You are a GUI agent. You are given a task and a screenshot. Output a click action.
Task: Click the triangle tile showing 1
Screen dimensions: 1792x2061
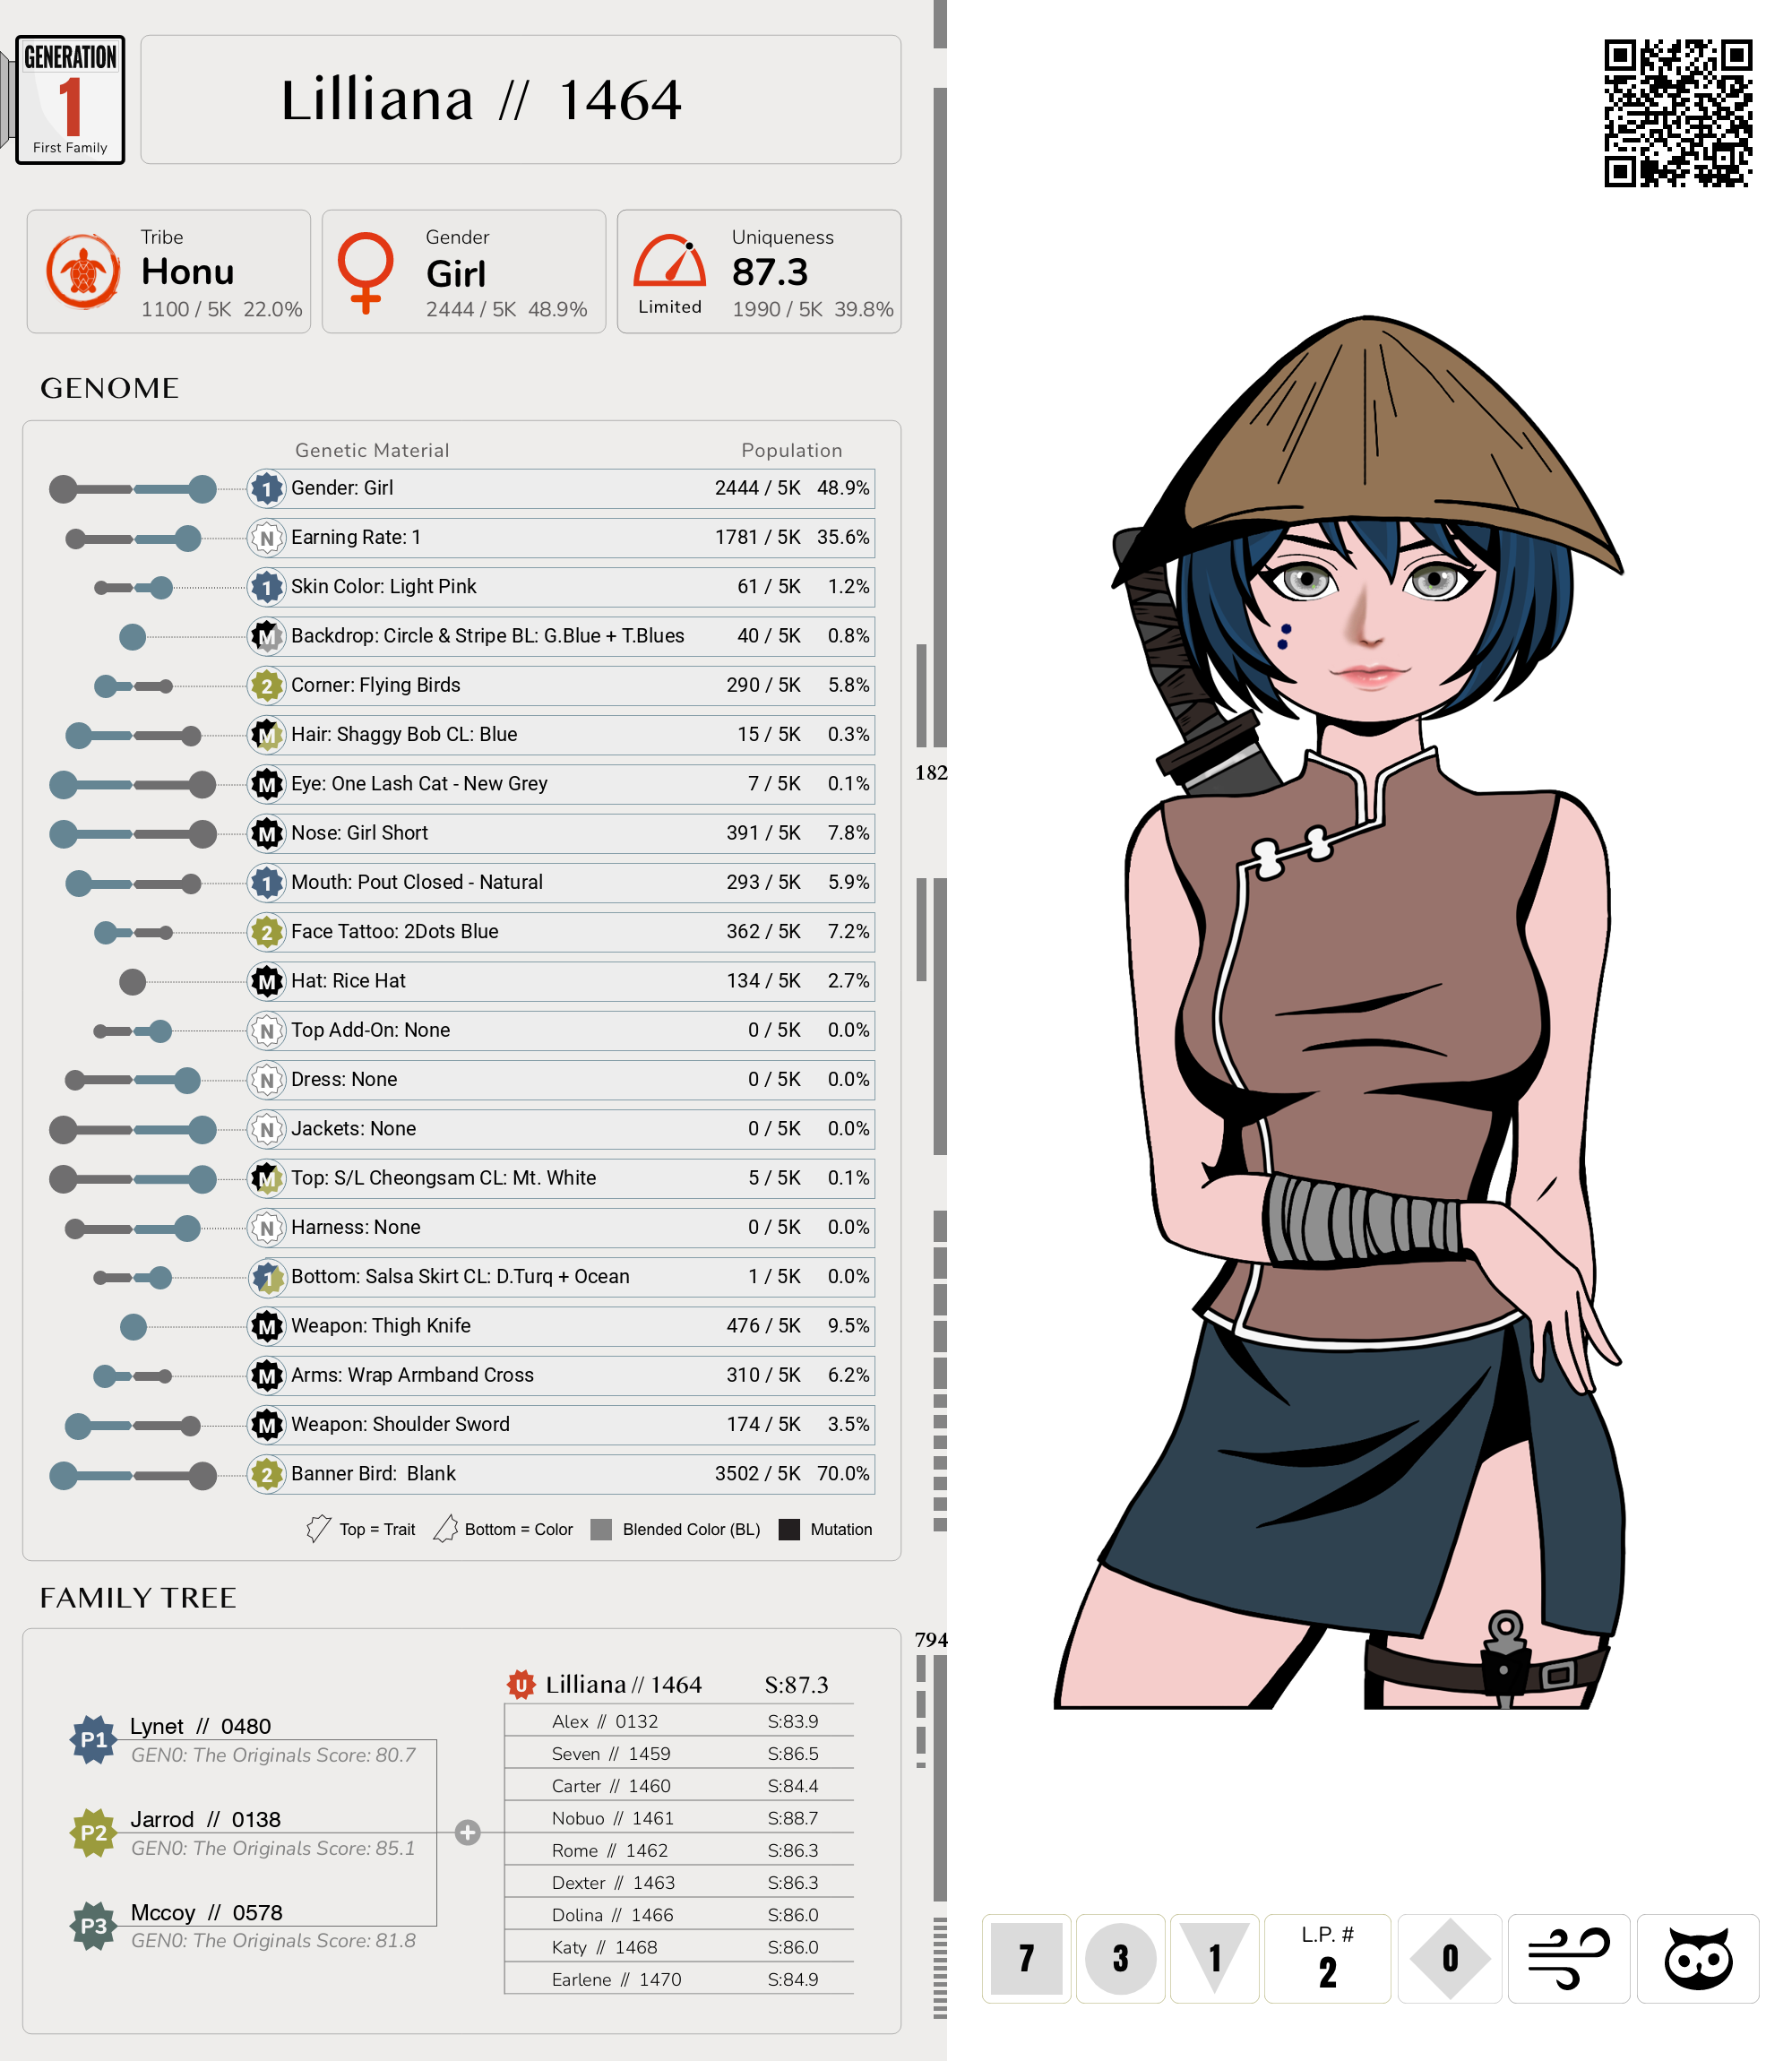pos(1214,1958)
